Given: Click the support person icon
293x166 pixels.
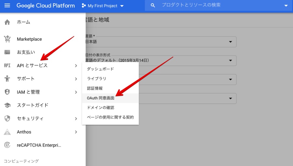Looking at the screenshot, I should (x=7, y=79).
